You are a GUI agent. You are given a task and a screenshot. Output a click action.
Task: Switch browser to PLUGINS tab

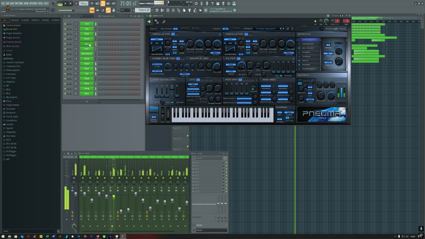pos(25,20)
